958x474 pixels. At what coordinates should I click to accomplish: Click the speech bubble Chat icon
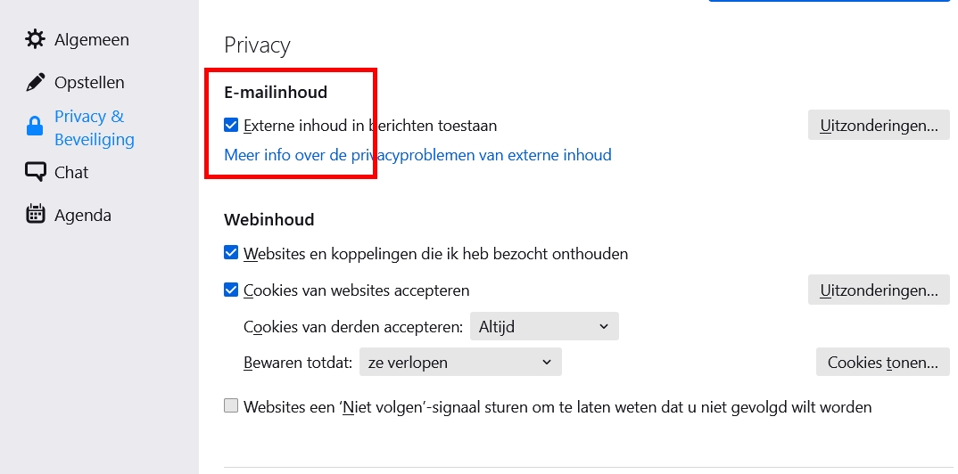(x=35, y=172)
